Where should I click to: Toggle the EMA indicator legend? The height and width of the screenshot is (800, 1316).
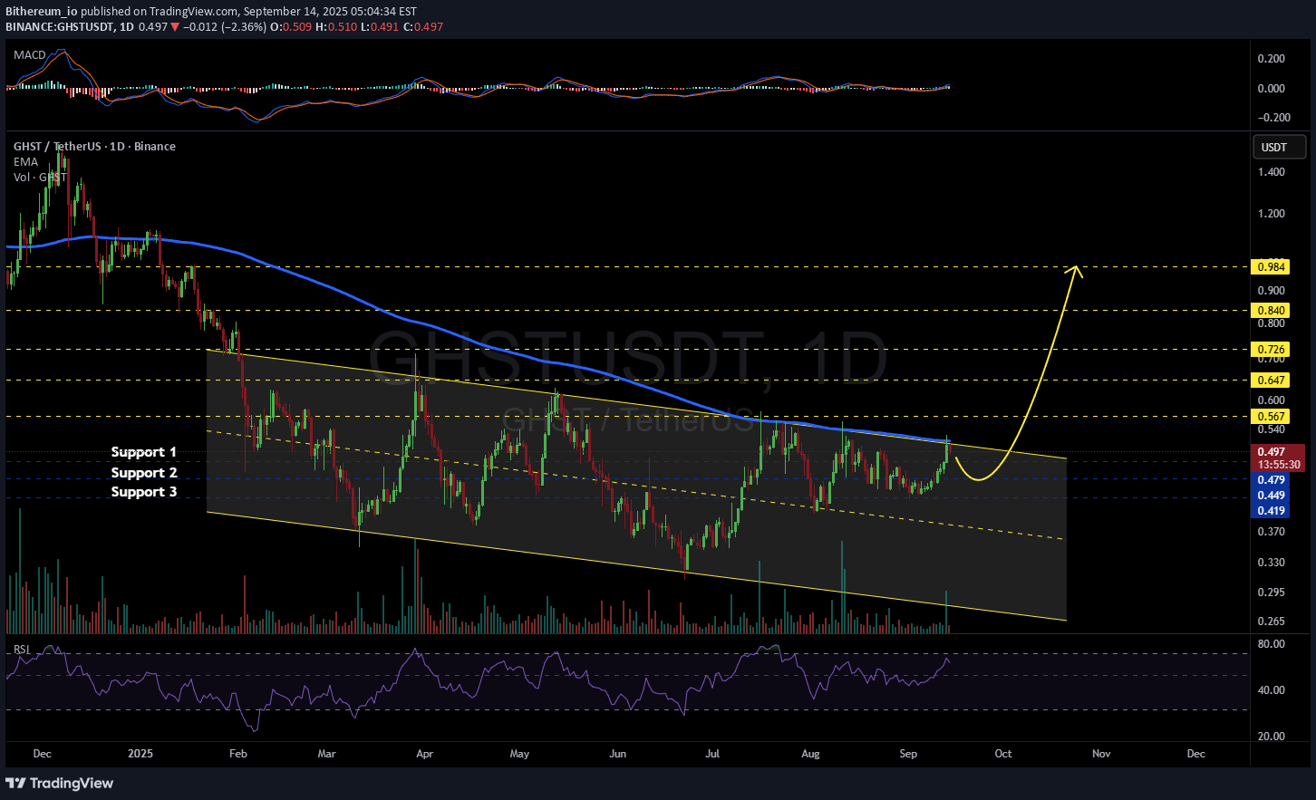26,161
